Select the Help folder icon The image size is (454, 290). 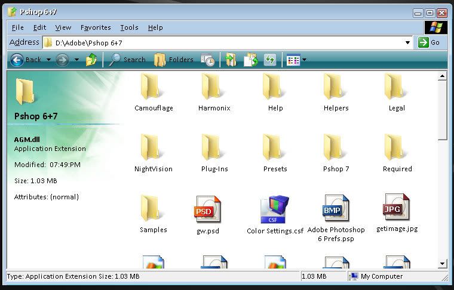pos(273,87)
